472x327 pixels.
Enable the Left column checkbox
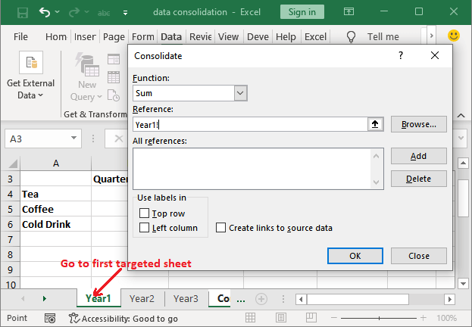coord(144,228)
